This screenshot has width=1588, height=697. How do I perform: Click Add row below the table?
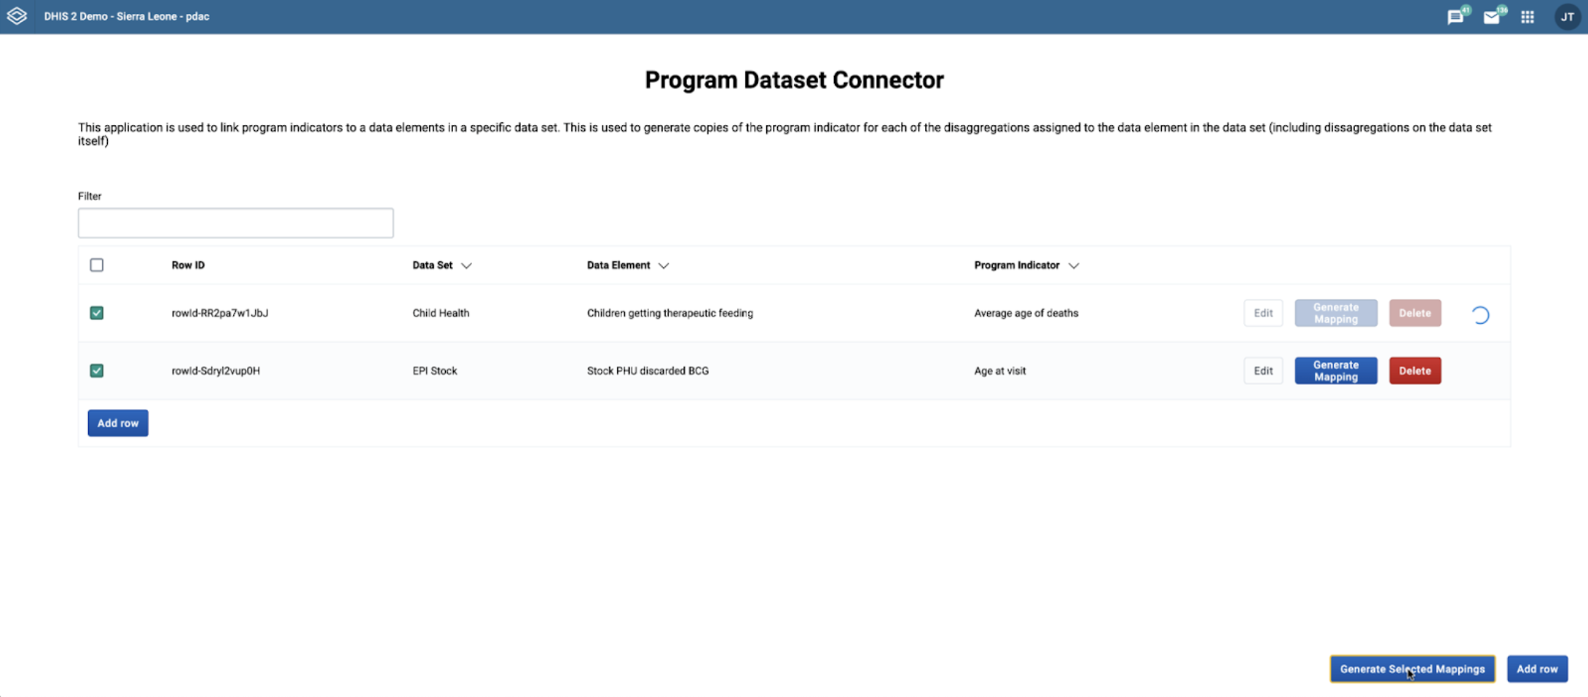click(118, 423)
